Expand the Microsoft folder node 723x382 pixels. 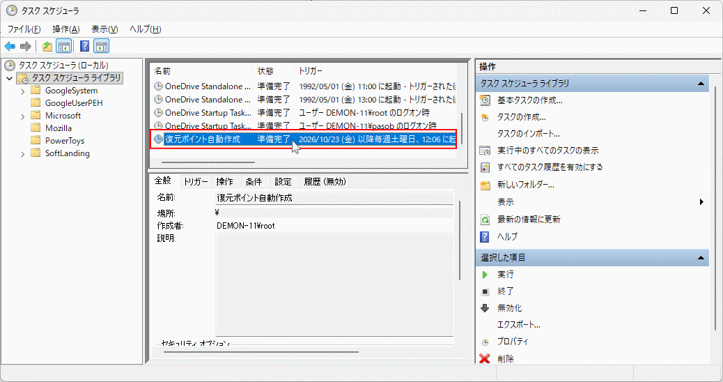pos(22,116)
